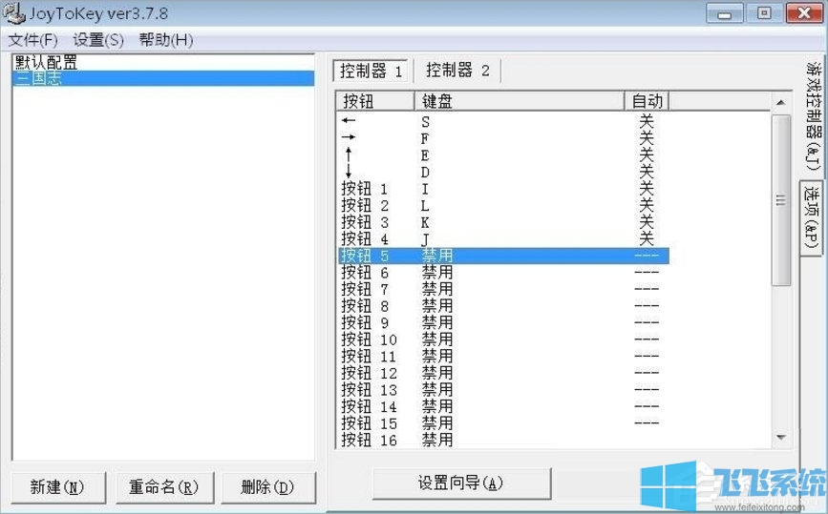Click the key value I for 按钮 1
The width and height of the screenshot is (828, 514).
(425, 189)
